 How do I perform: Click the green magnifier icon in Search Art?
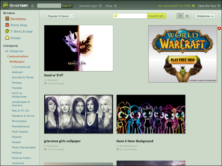click(116, 16)
